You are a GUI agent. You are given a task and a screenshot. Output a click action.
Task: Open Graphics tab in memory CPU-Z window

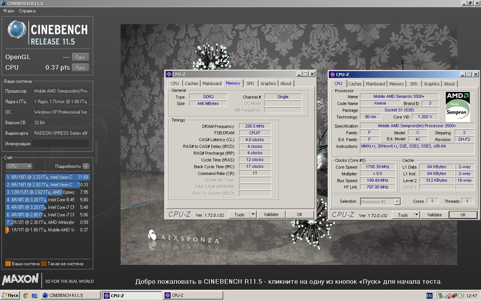268,84
